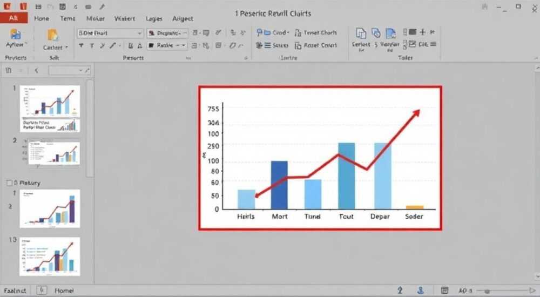The image size is (540, 297).
Task: Click the lines icon right of Cit
Action: click(x=433, y=44)
